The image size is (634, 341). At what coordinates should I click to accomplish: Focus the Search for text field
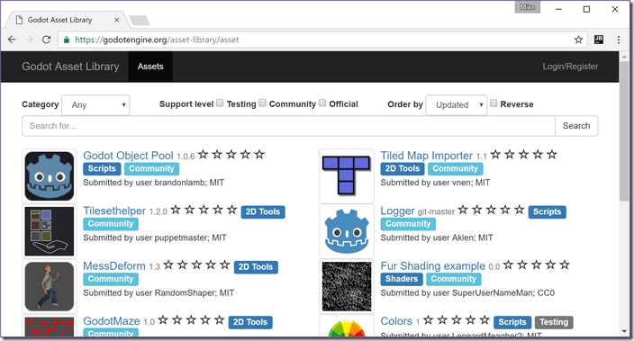(289, 126)
